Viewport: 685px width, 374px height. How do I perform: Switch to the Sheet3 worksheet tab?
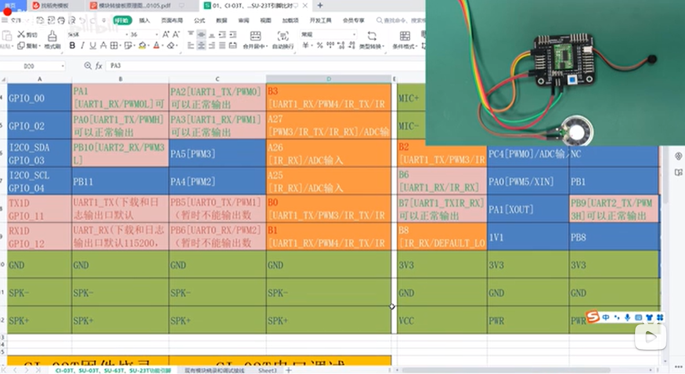point(268,370)
